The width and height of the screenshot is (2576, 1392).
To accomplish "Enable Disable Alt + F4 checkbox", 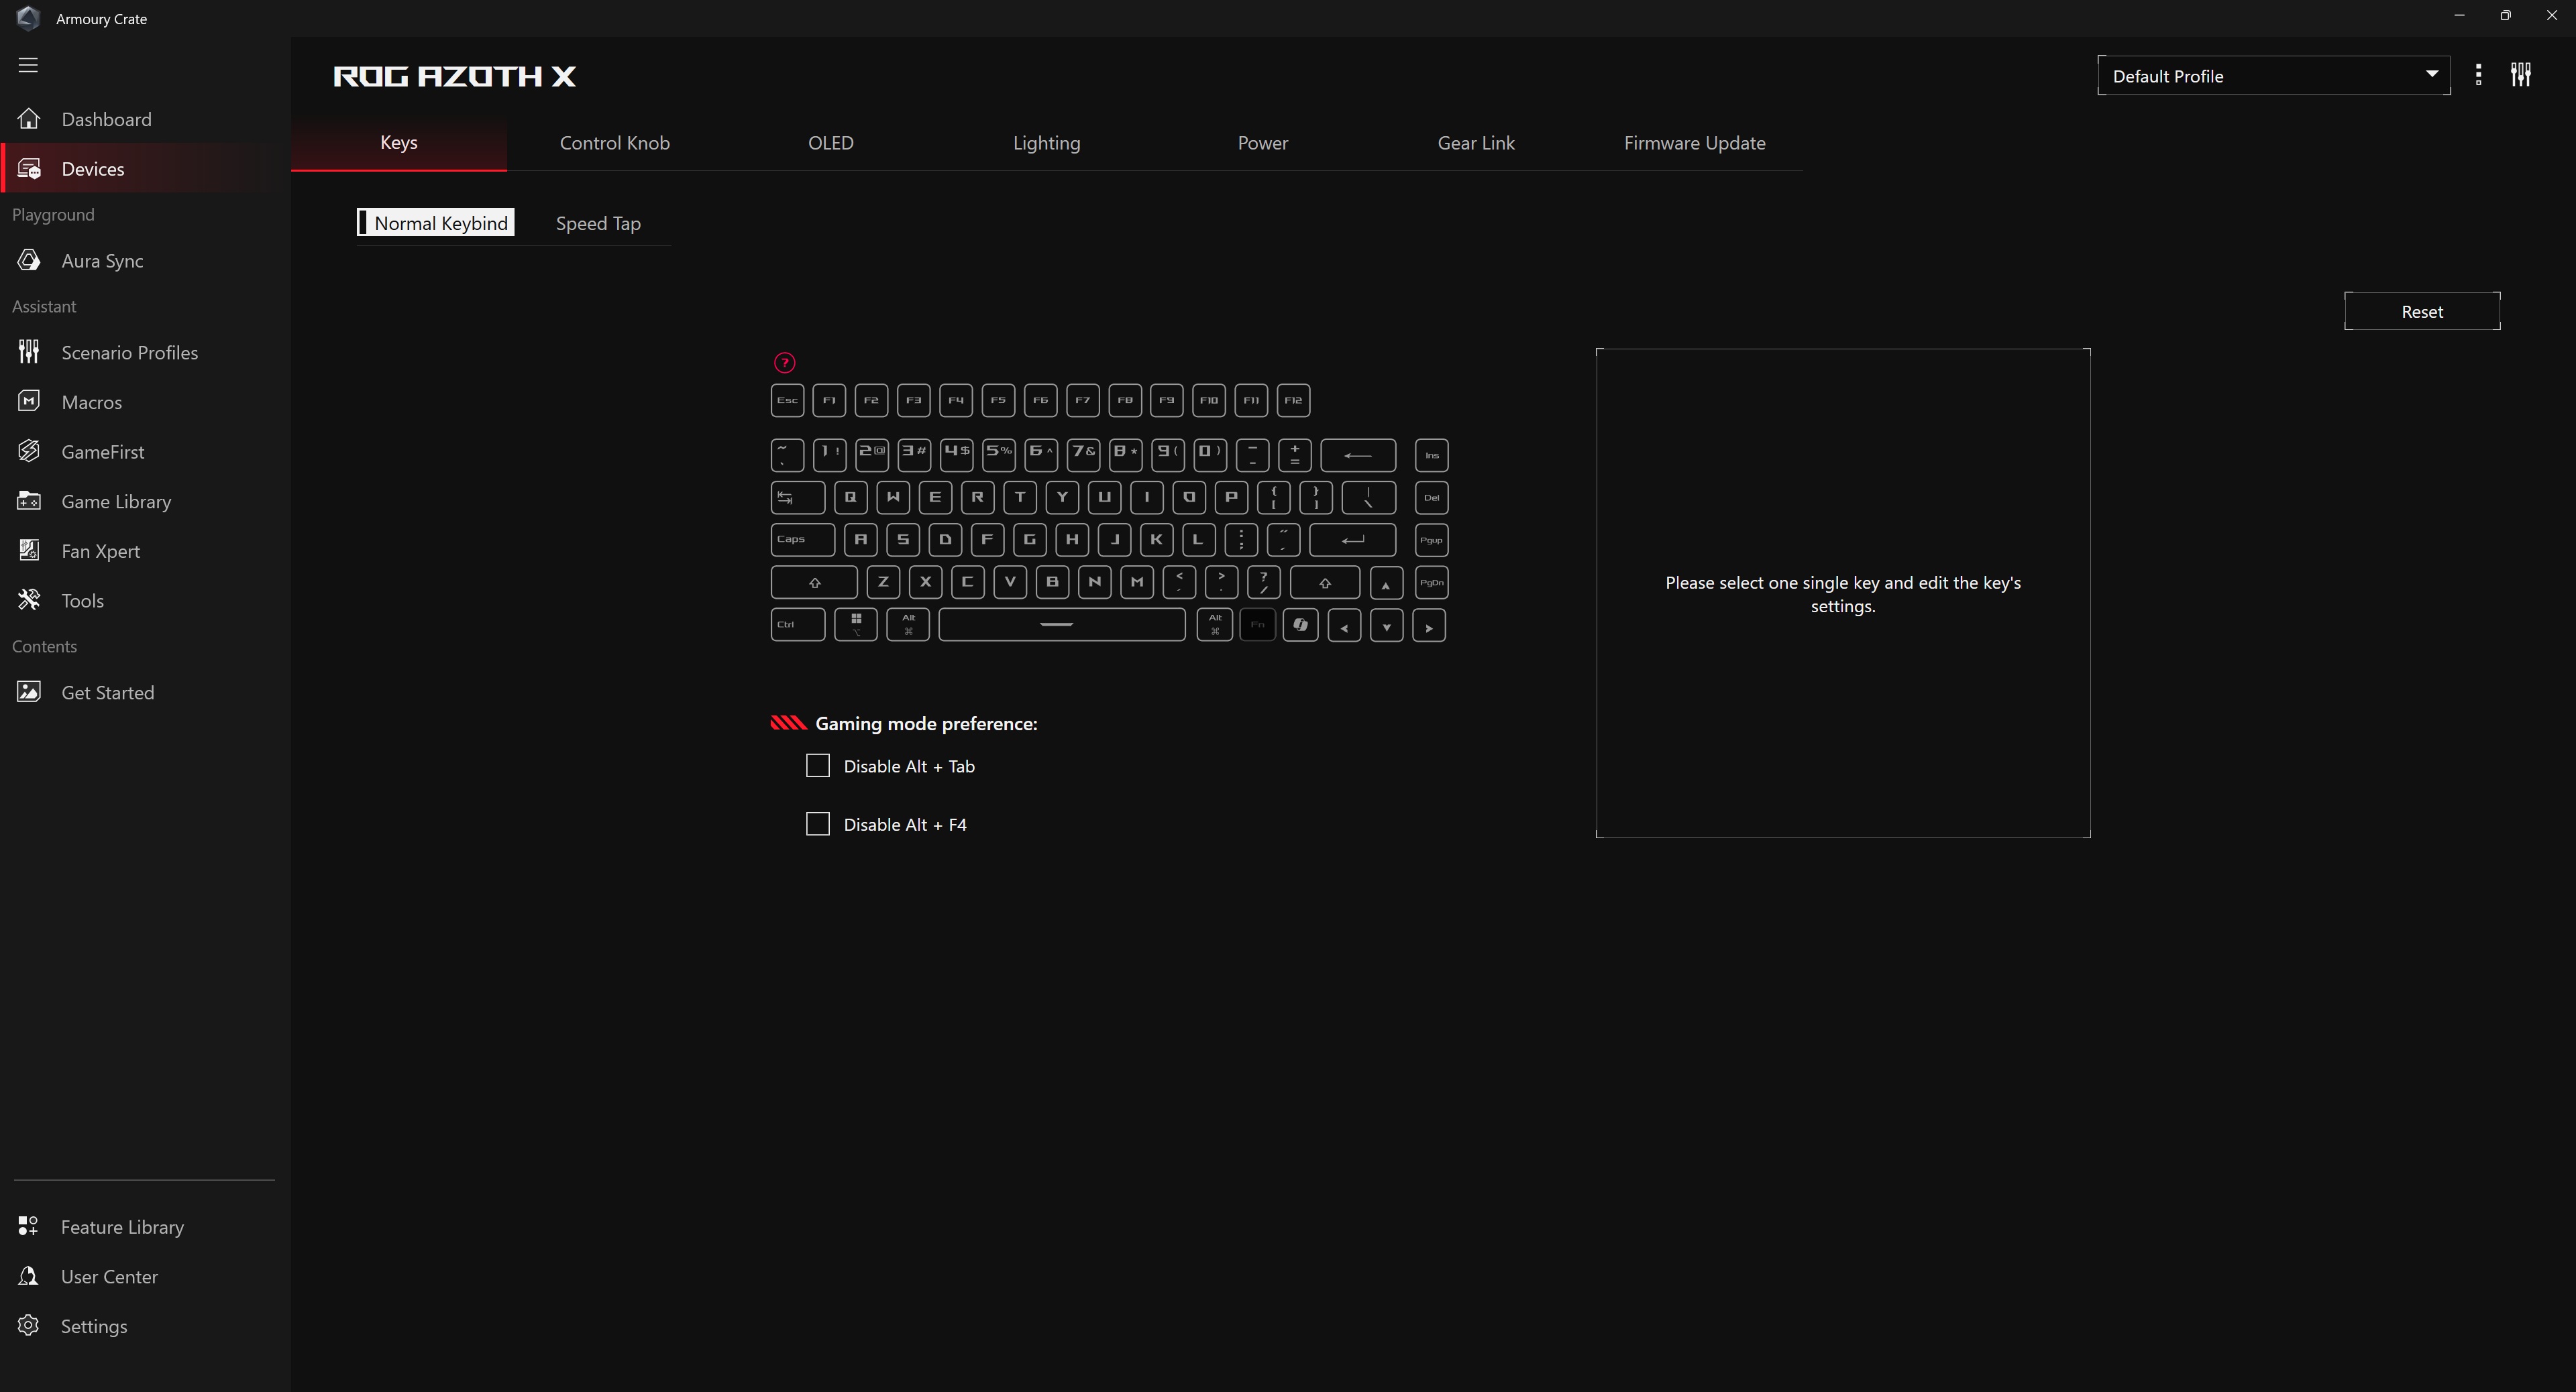I will coord(818,825).
